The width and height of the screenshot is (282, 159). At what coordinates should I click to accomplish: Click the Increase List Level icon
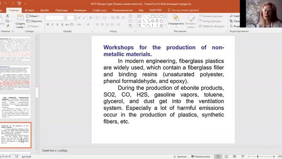tap(118, 18)
